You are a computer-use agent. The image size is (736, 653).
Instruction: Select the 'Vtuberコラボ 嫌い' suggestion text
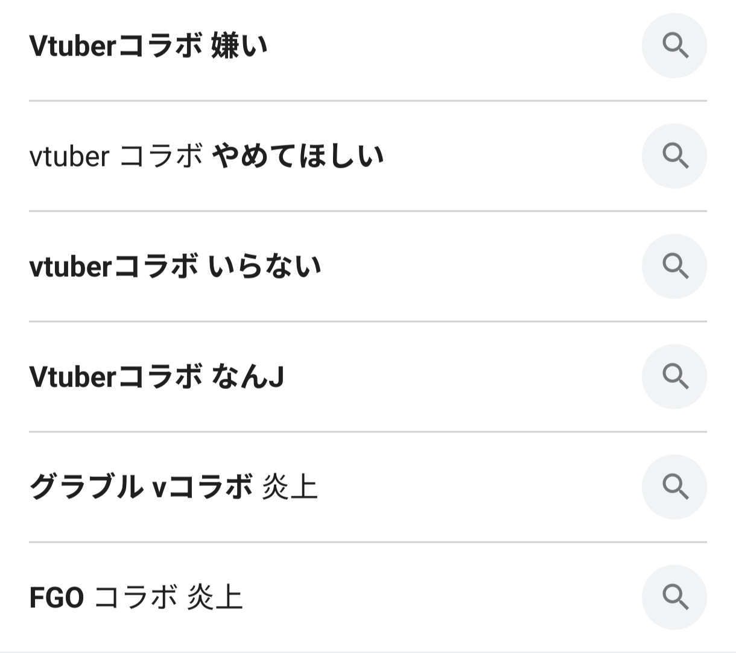tap(148, 46)
